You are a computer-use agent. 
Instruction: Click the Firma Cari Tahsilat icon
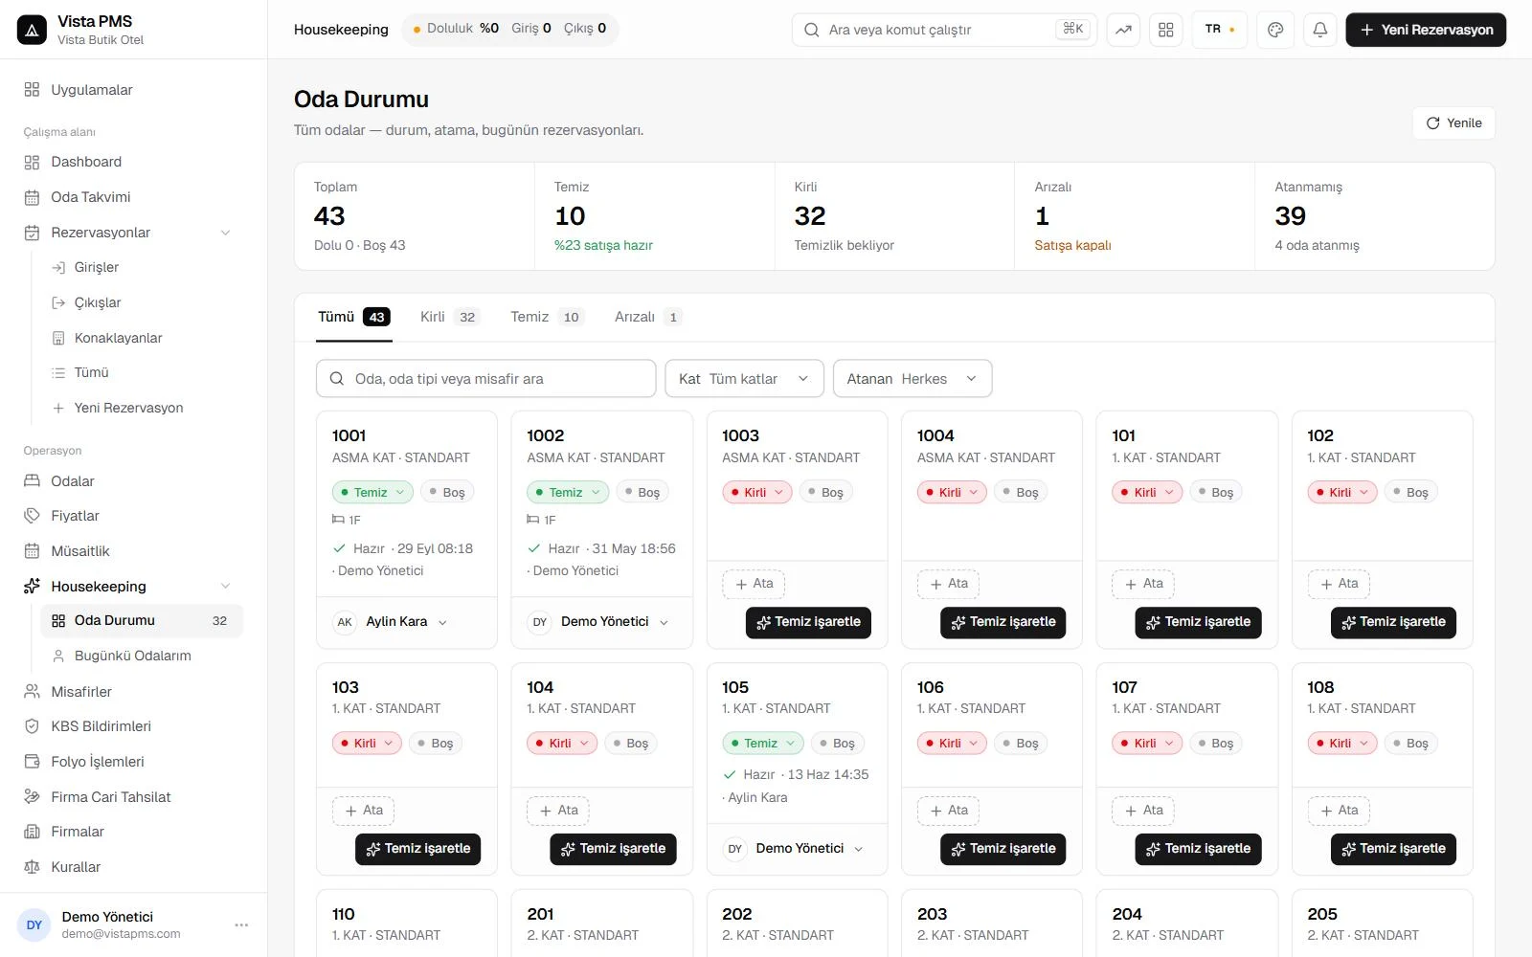click(32, 797)
